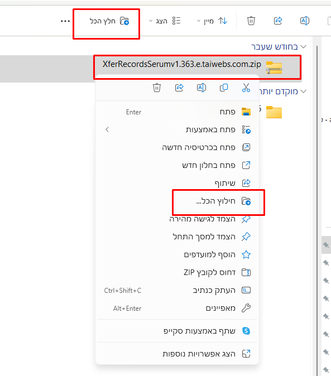Choose 'שיתוף' (Share) menu entry
Image resolution: width=331 pixels, height=376 pixels.
(x=178, y=183)
